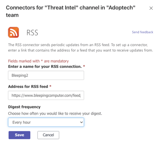Click the red asterisk beside the Address label

(50, 86)
